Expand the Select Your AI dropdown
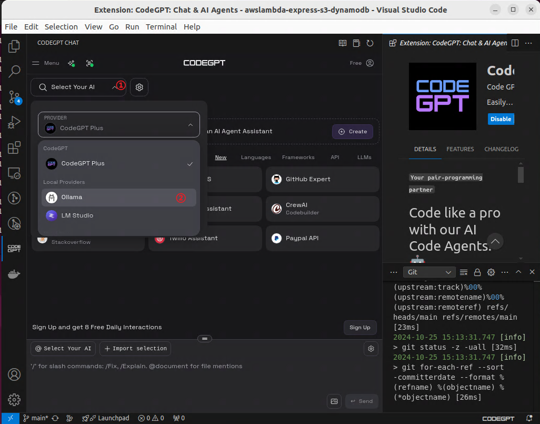The height and width of the screenshot is (424, 540). (x=78, y=87)
